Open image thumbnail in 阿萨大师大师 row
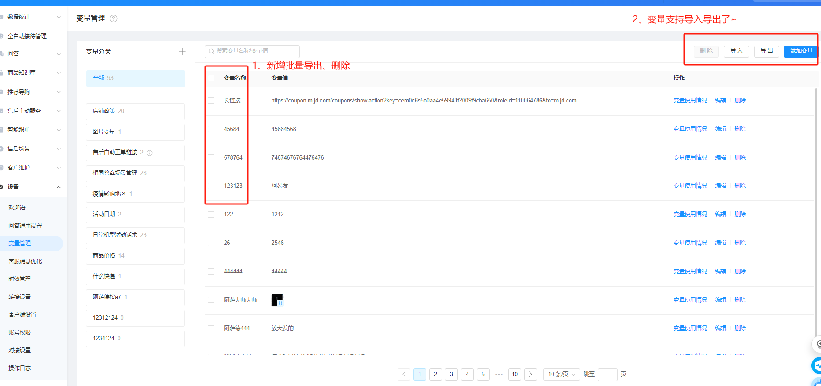 (277, 300)
